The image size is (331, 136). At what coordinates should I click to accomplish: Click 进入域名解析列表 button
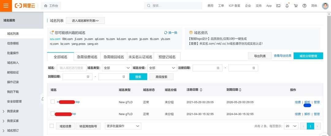tap(85, 21)
